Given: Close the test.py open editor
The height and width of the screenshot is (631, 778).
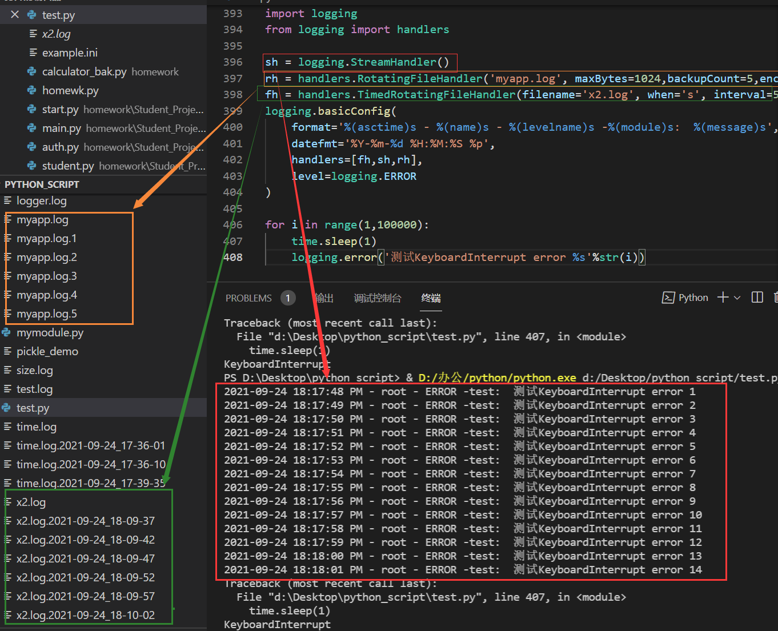Looking at the screenshot, I should [15, 14].
